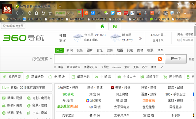Click the gear icon beside 淘宝 hot links

55,67
